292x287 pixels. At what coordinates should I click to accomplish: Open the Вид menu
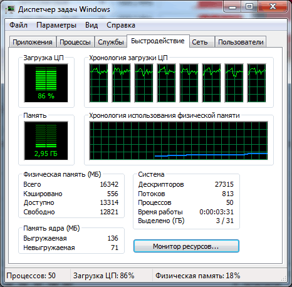(x=91, y=25)
